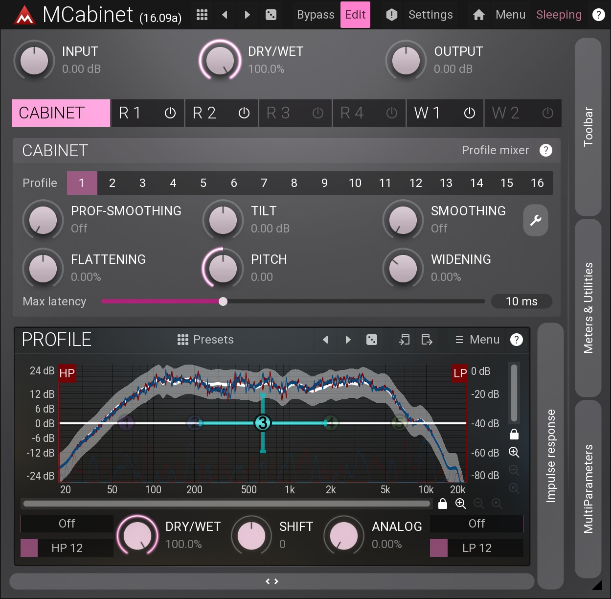Select cabinet profile 12
Screen dimensions: 611x599
click(x=416, y=183)
